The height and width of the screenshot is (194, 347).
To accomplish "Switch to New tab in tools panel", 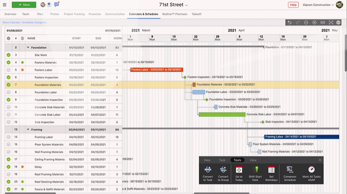I will point(207,160).
